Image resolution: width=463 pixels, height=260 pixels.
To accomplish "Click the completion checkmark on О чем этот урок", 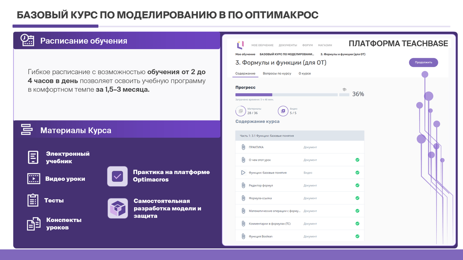I will click(358, 159).
